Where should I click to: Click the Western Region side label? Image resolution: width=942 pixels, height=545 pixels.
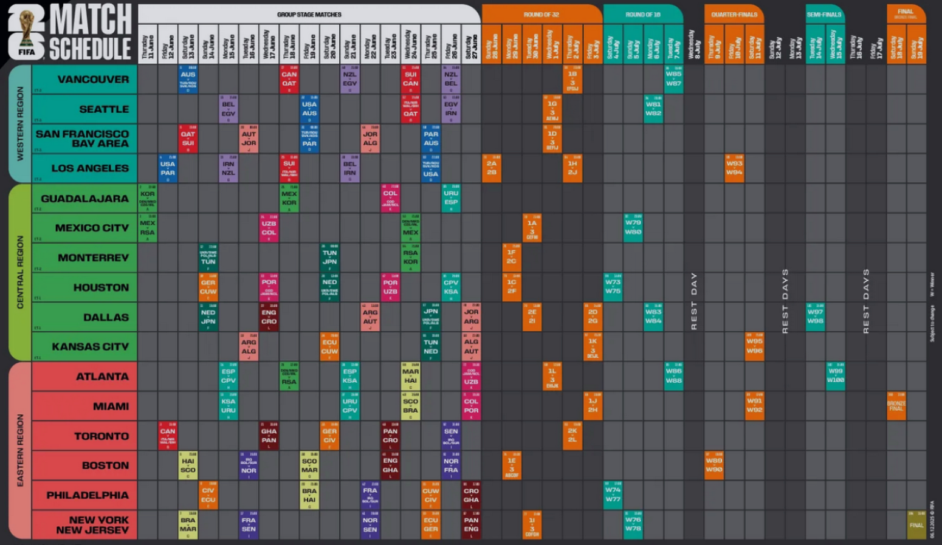20,124
